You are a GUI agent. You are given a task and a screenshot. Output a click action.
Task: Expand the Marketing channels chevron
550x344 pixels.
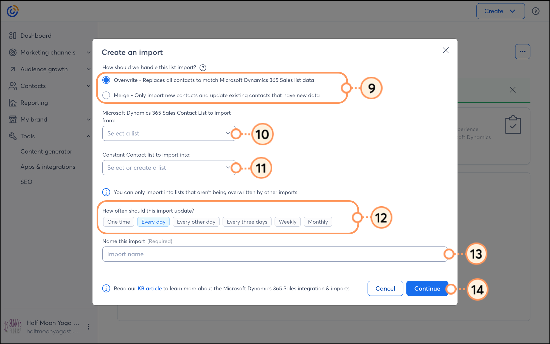[x=89, y=52]
